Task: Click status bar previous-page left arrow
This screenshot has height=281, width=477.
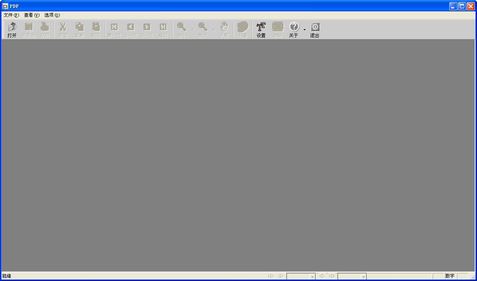Action: pyautogui.click(x=281, y=276)
